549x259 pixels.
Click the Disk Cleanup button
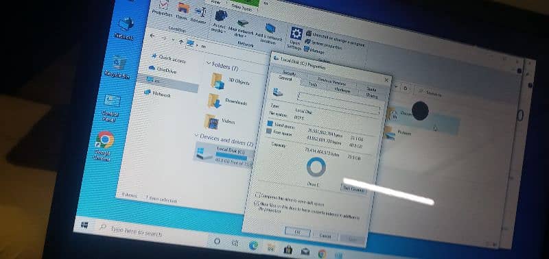click(353, 189)
